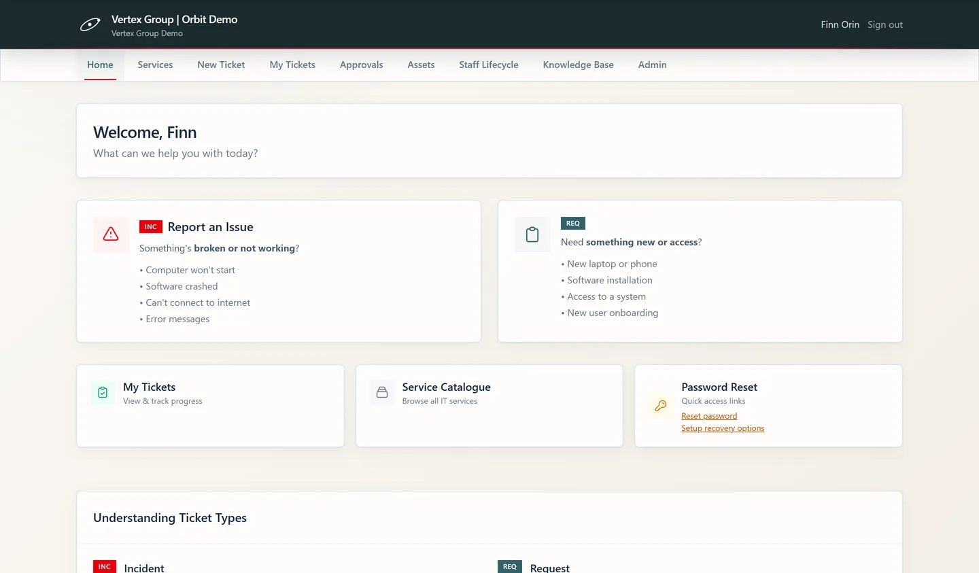Click the Service Catalogue box icon
Image resolution: width=979 pixels, height=573 pixels.
pyautogui.click(x=382, y=392)
